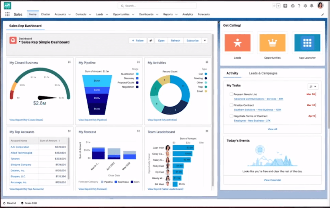This screenshot has height=208, width=330.
Task: Click the Negotiation legend swatch
Action: [137, 87]
